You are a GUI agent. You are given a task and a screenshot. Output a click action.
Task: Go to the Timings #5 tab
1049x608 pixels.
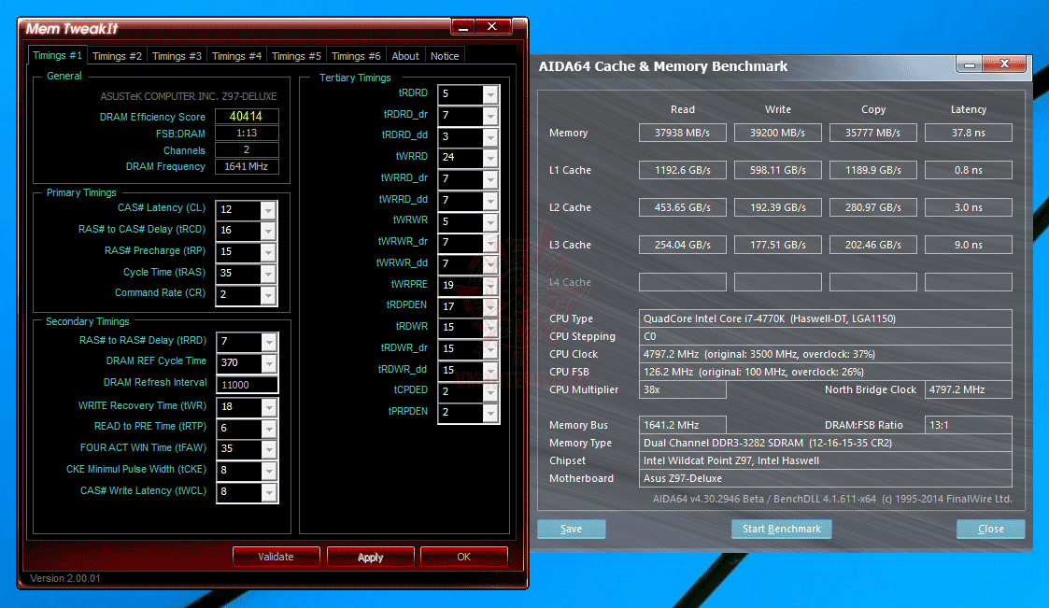[x=296, y=56]
